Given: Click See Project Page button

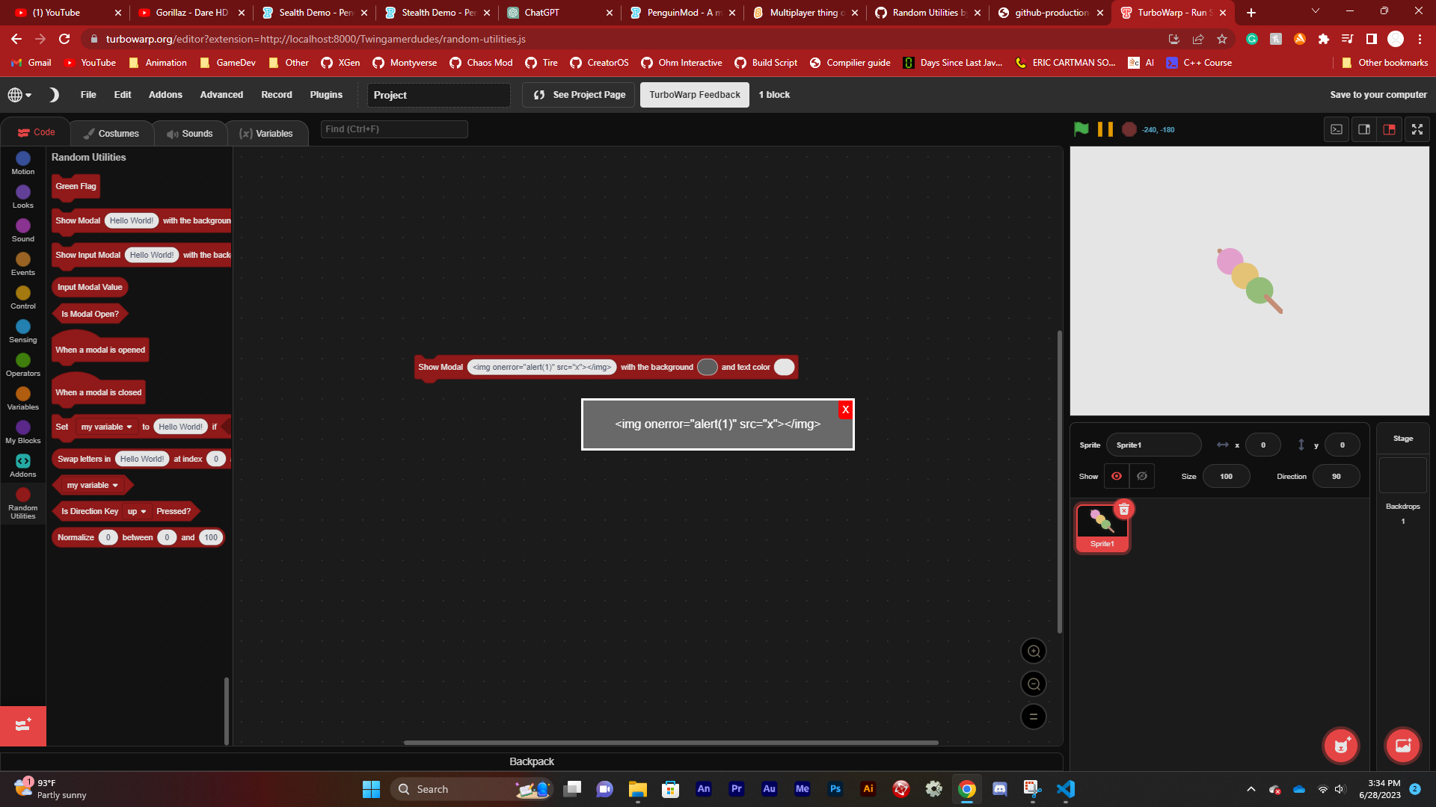Looking at the screenshot, I should pos(579,95).
